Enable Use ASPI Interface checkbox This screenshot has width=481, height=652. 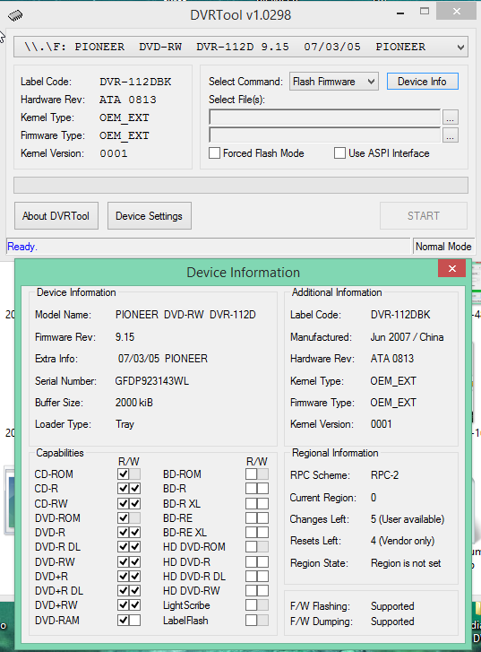pyautogui.click(x=339, y=153)
